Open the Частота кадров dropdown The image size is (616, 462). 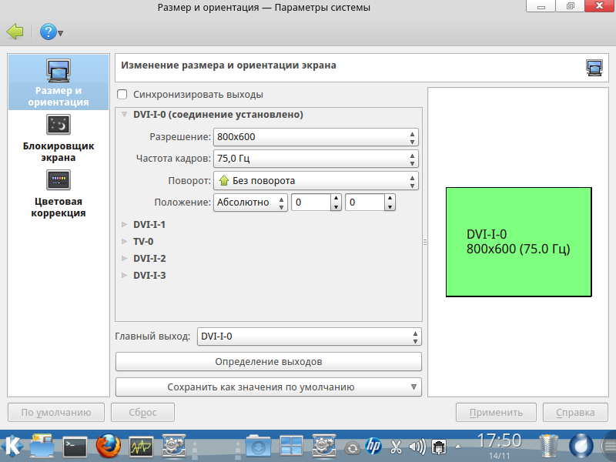coord(316,159)
